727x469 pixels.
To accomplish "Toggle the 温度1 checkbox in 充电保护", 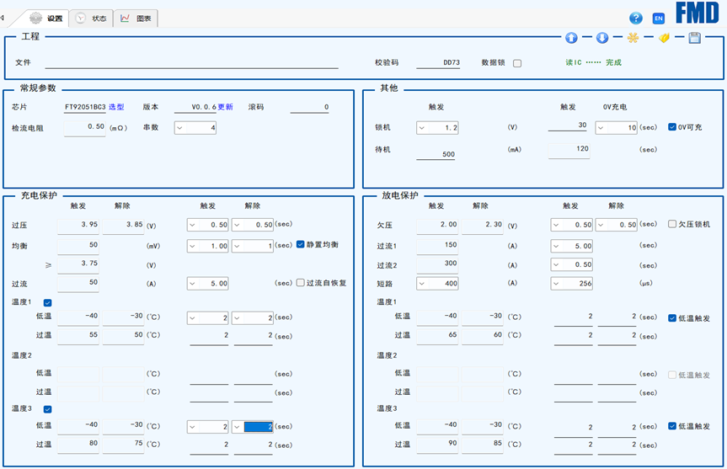I will [x=47, y=302].
